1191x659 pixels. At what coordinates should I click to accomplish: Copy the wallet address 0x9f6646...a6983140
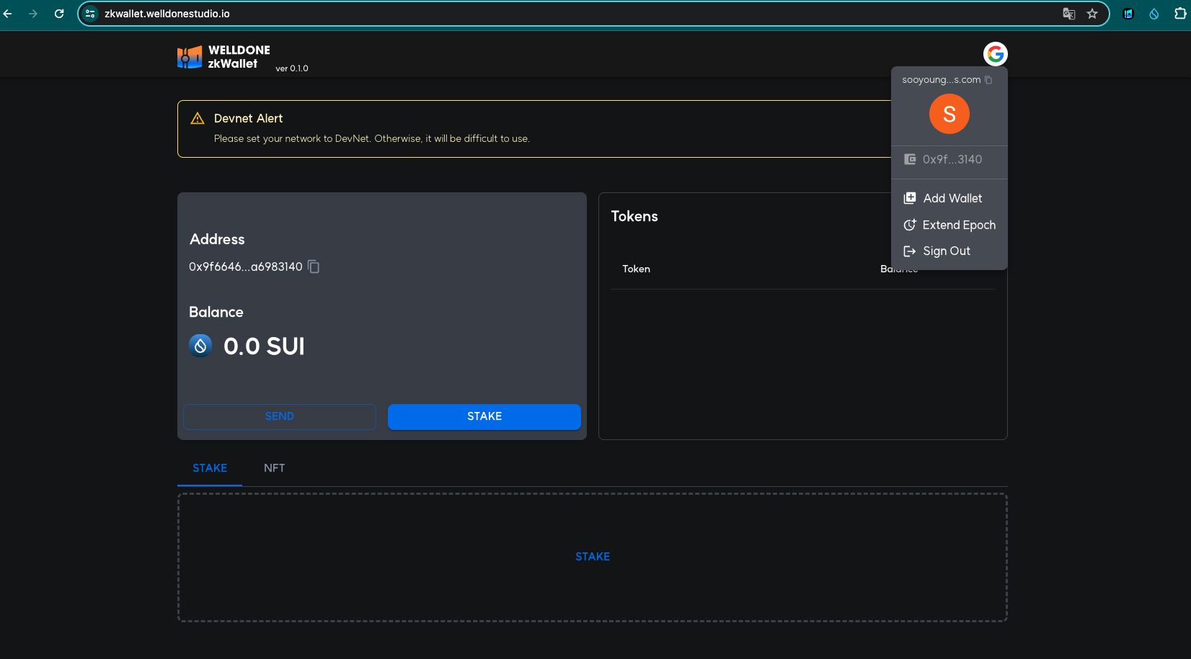coord(314,266)
